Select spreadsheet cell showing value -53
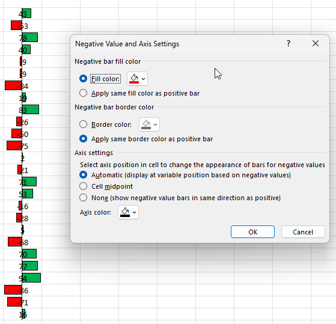This screenshot has height=324, width=336. 22,25
